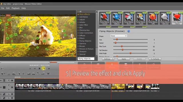The height and width of the screenshot is (102, 183).
Task: Click the Delete button
Action: [x=139, y=59]
